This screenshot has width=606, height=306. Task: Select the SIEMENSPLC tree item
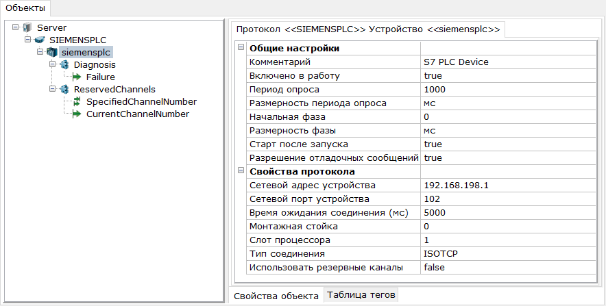(x=77, y=40)
